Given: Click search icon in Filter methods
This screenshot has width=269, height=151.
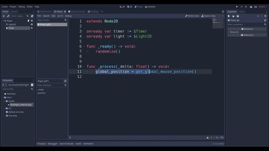Looking at the screenshot, I should [66, 85].
